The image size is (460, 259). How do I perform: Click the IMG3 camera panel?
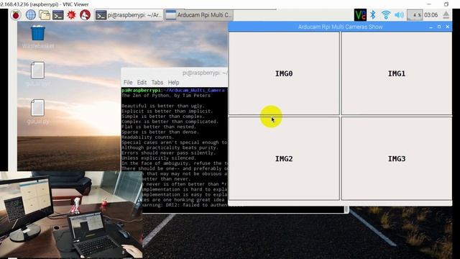pos(397,158)
